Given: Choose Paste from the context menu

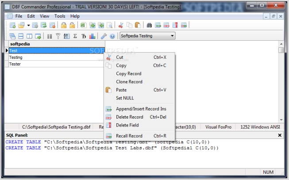Looking at the screenshot, I should point(139,90).
